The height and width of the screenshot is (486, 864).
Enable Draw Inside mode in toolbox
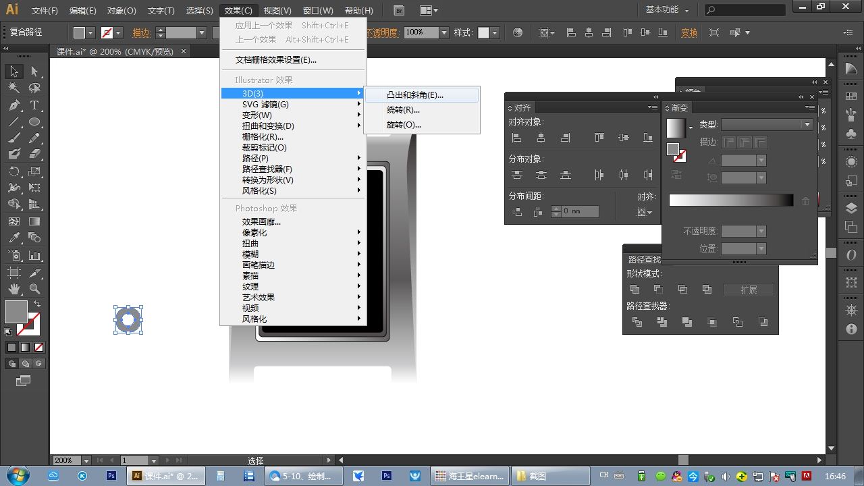[38, 364]
